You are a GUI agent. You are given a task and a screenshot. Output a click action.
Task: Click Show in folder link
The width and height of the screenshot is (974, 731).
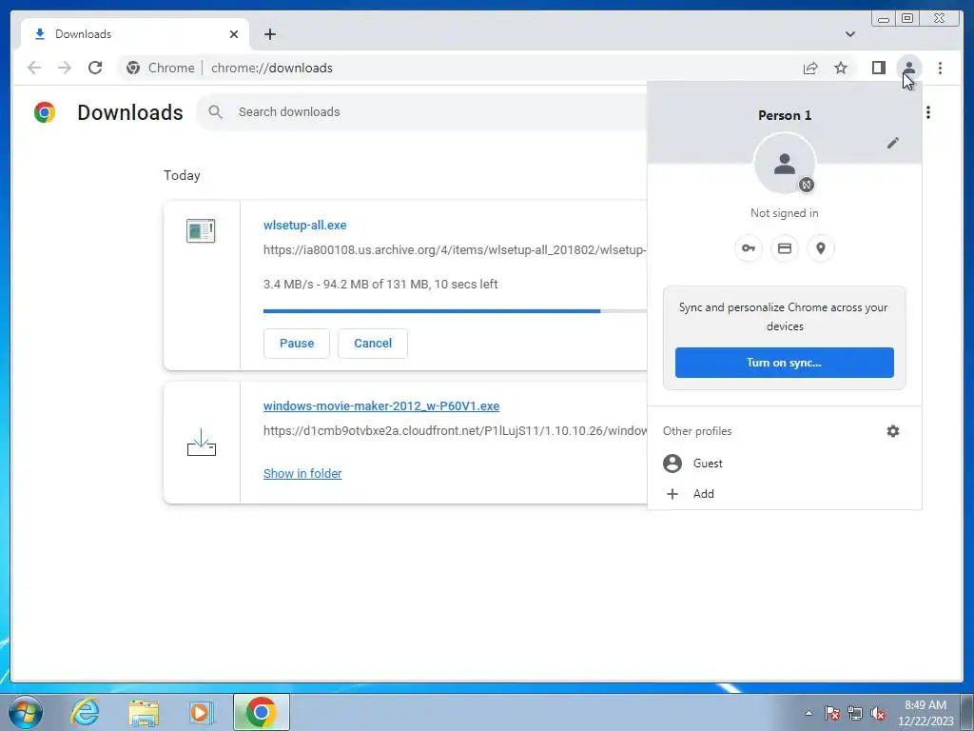click(x=302, y=474)
